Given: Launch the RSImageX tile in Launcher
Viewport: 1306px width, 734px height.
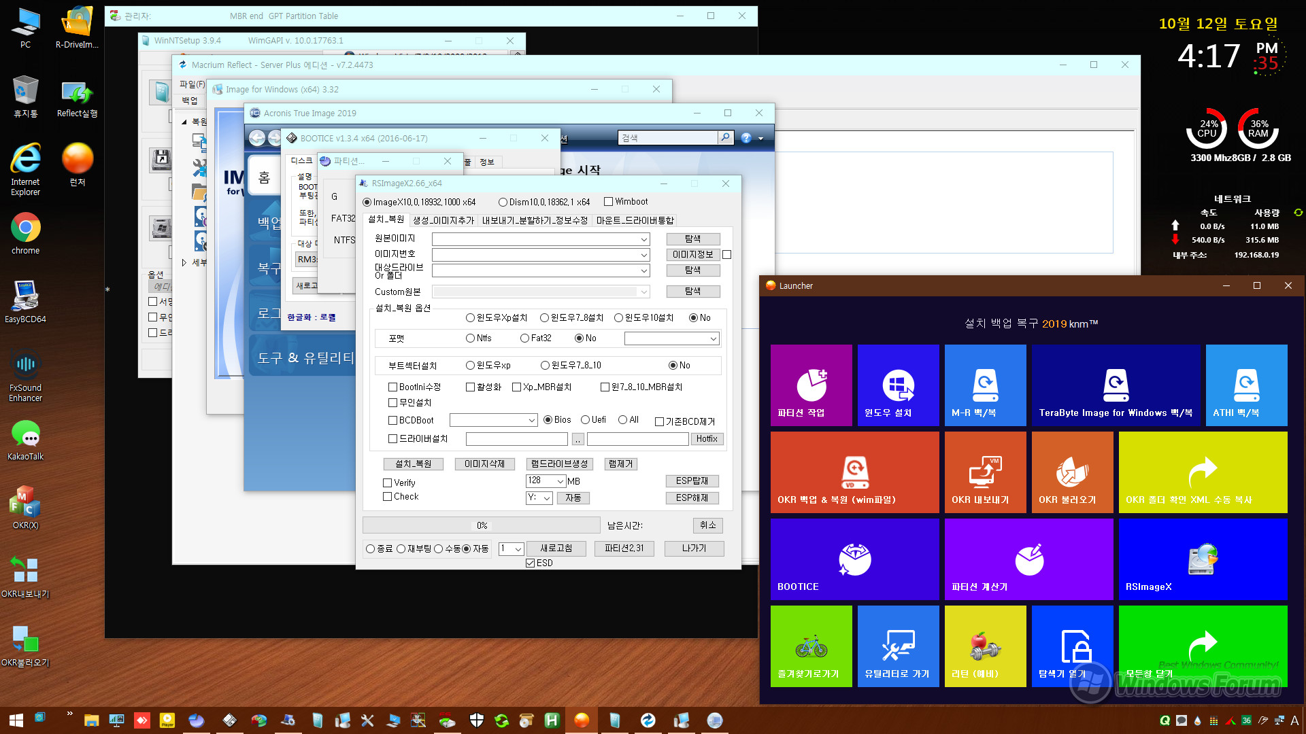Looking at the screenshot, I should 1203,559.
